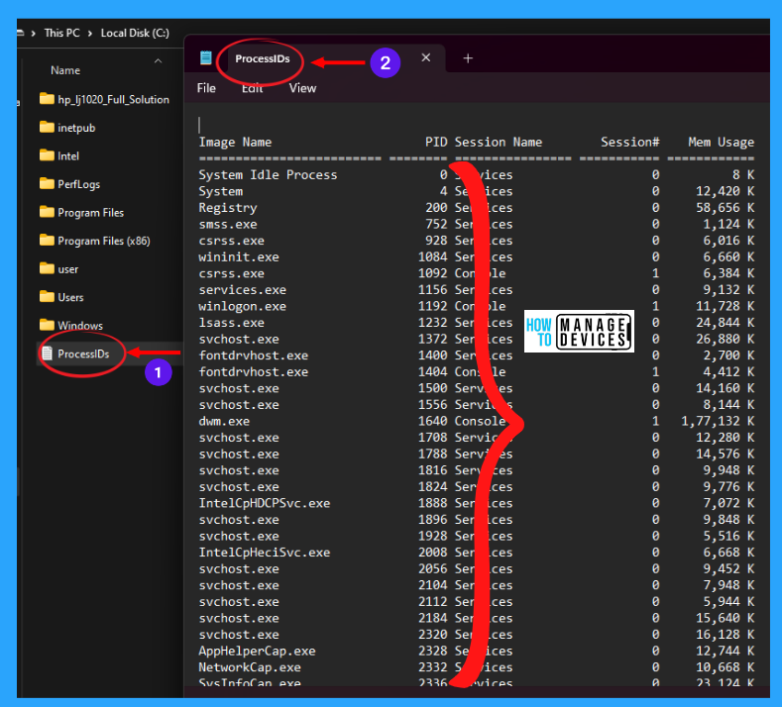The image size is (782, 707).
Task: Open the File menu in Notepad
Action: click(206, 88)
